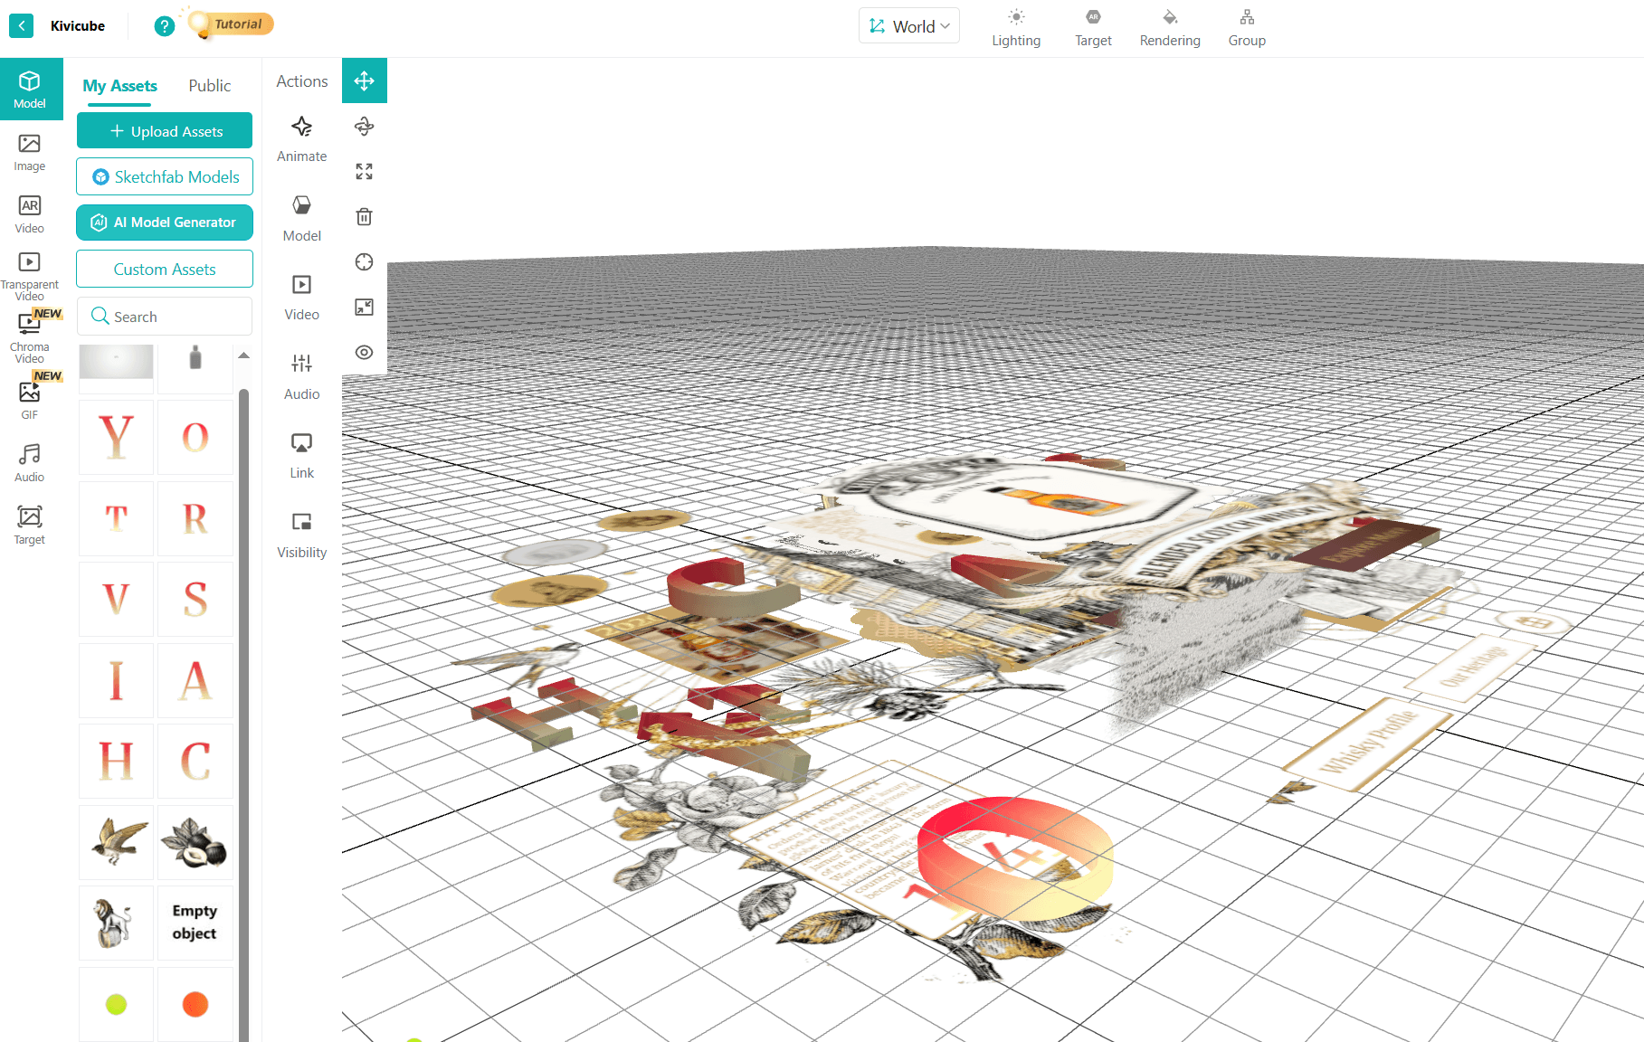
Task: Open the World coordinate dropdown
Action: point(909,26)
